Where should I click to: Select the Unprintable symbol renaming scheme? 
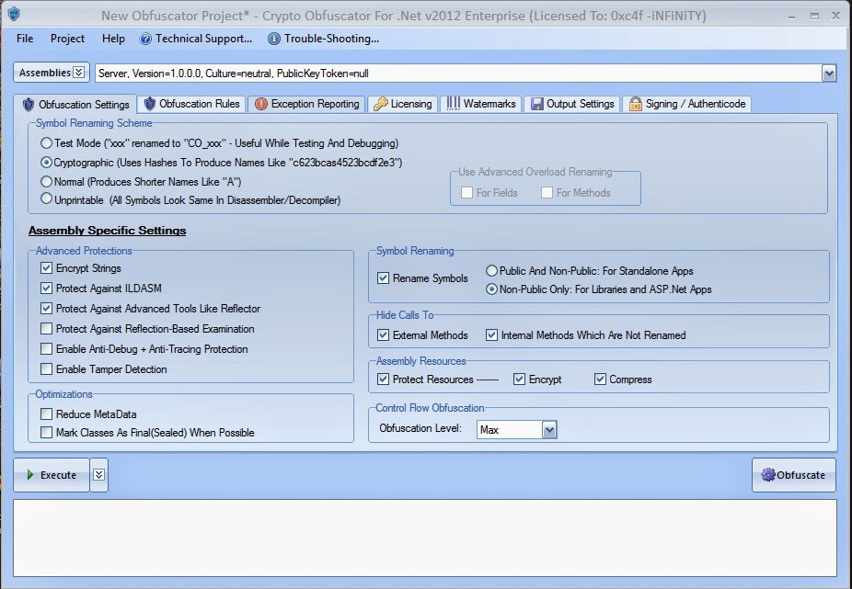[45, 199]
